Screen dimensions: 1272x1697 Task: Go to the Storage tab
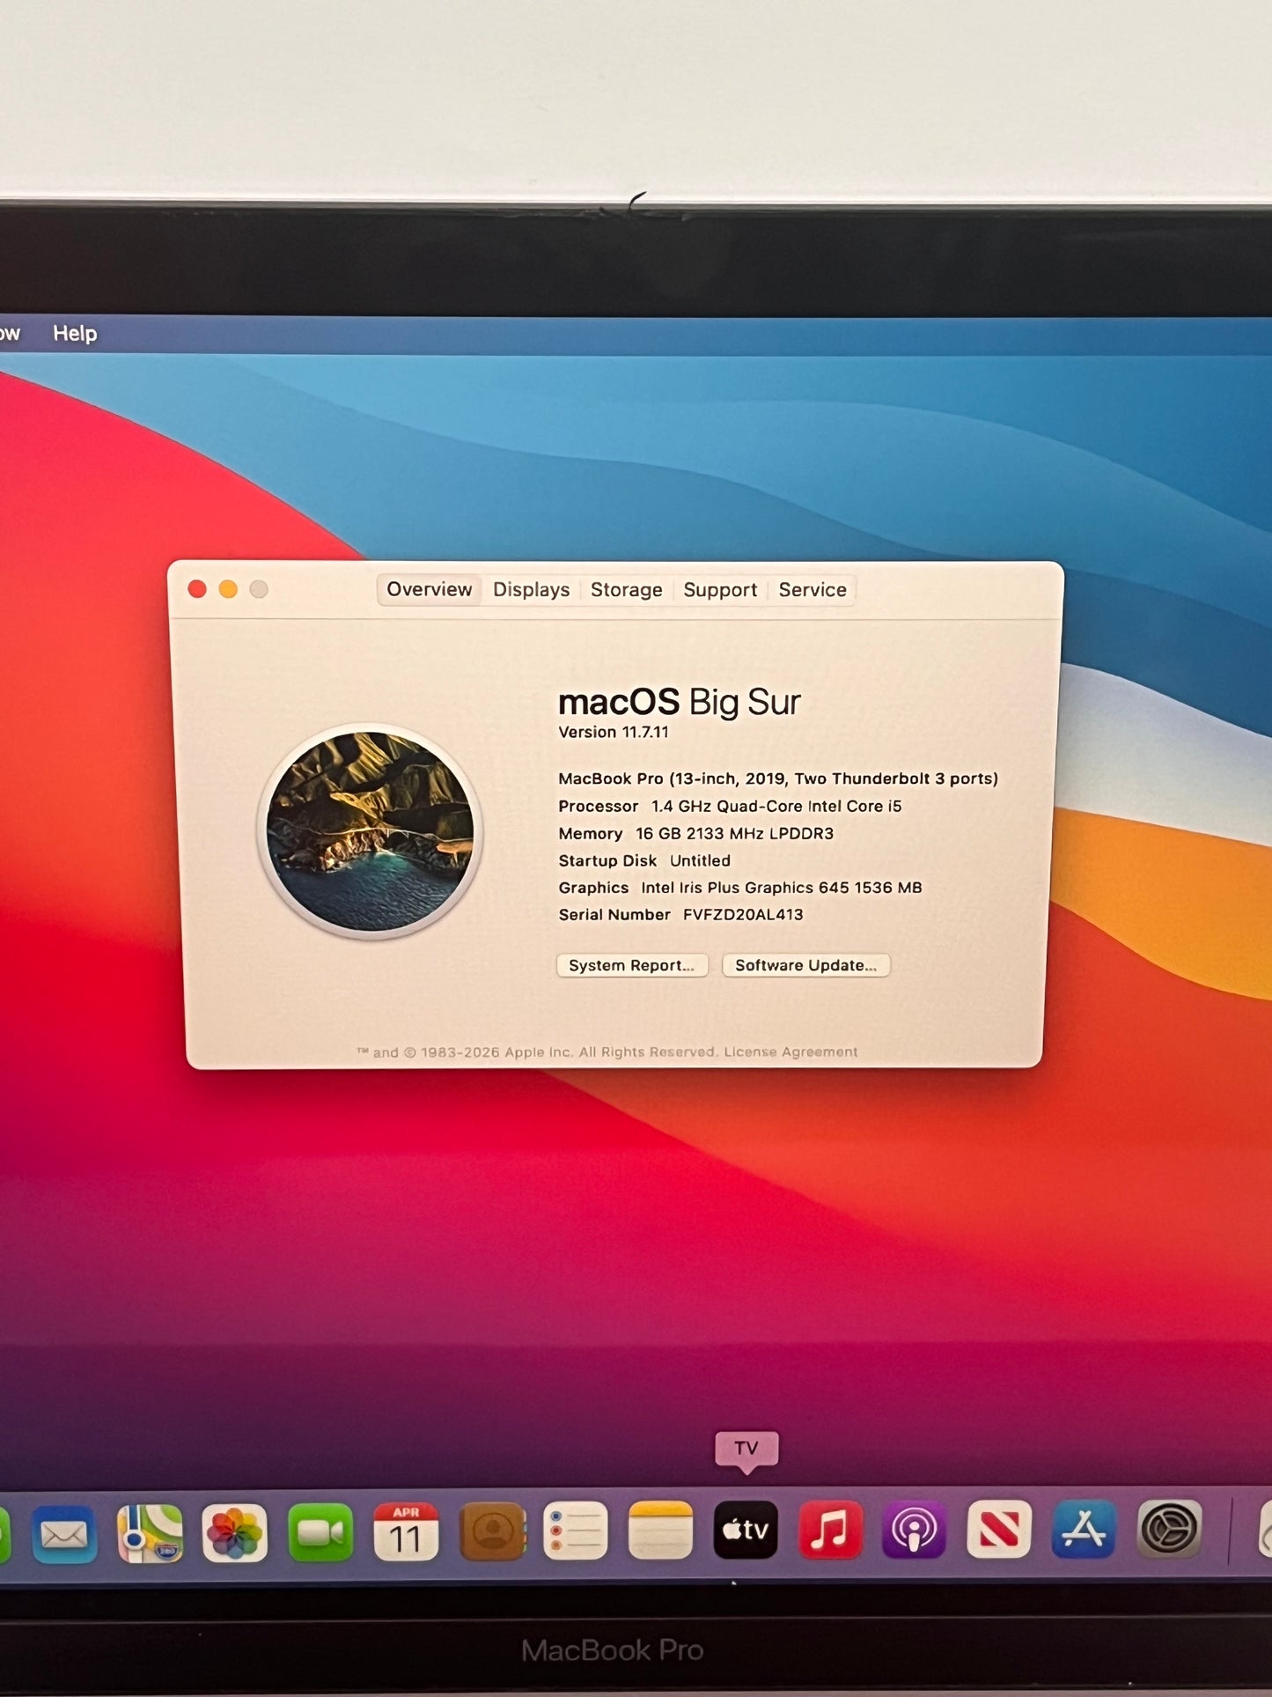tap(627, 590)
